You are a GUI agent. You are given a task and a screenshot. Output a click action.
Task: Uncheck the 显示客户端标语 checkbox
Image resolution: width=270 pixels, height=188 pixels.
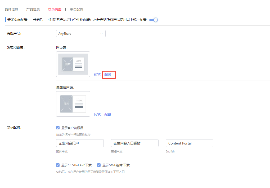pos(58,128)
